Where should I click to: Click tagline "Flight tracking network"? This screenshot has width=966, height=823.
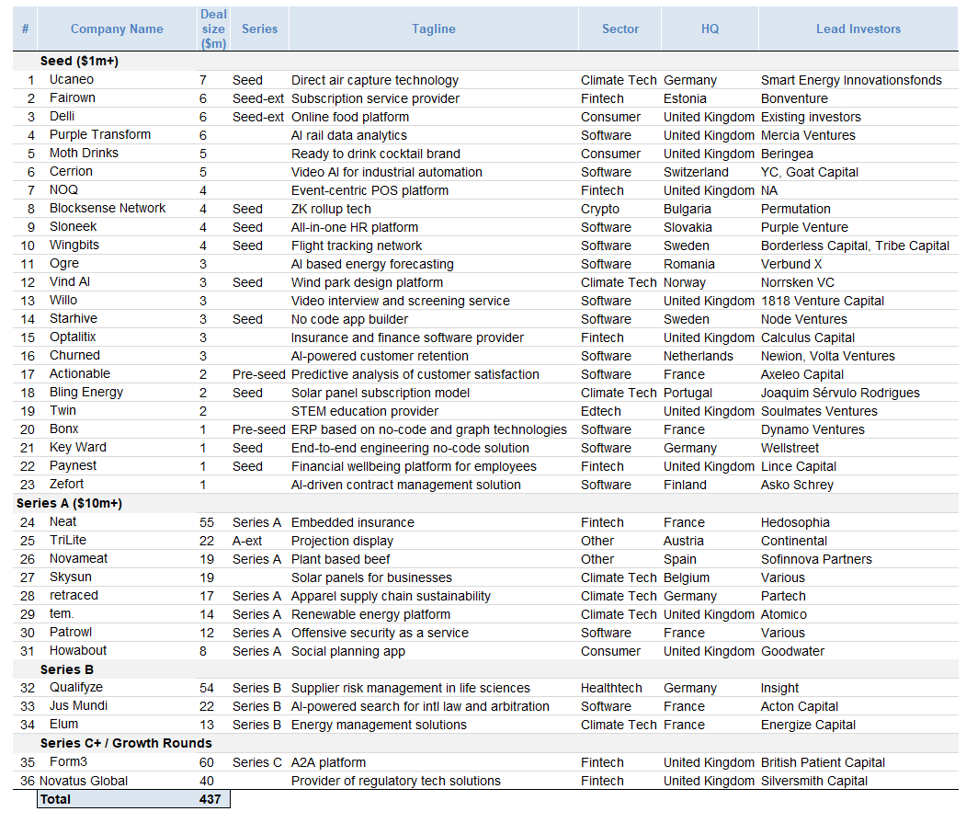356,246
